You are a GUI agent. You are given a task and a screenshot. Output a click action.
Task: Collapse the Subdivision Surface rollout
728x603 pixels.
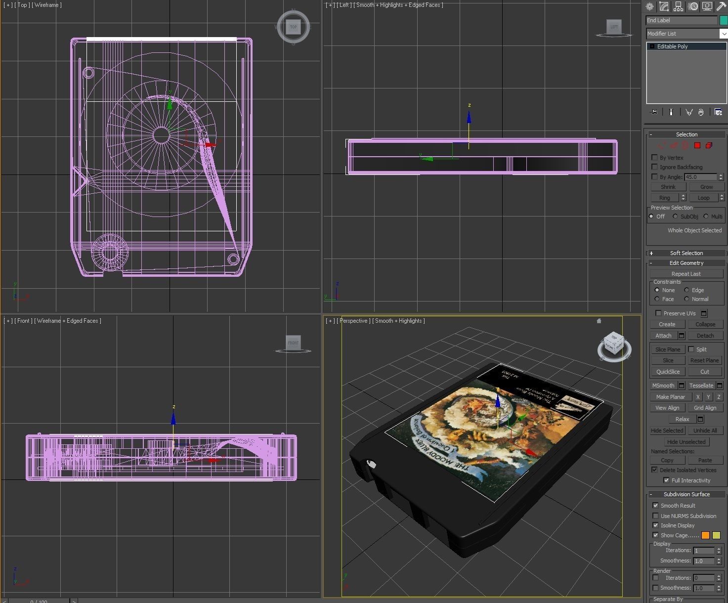click(686, 494)
